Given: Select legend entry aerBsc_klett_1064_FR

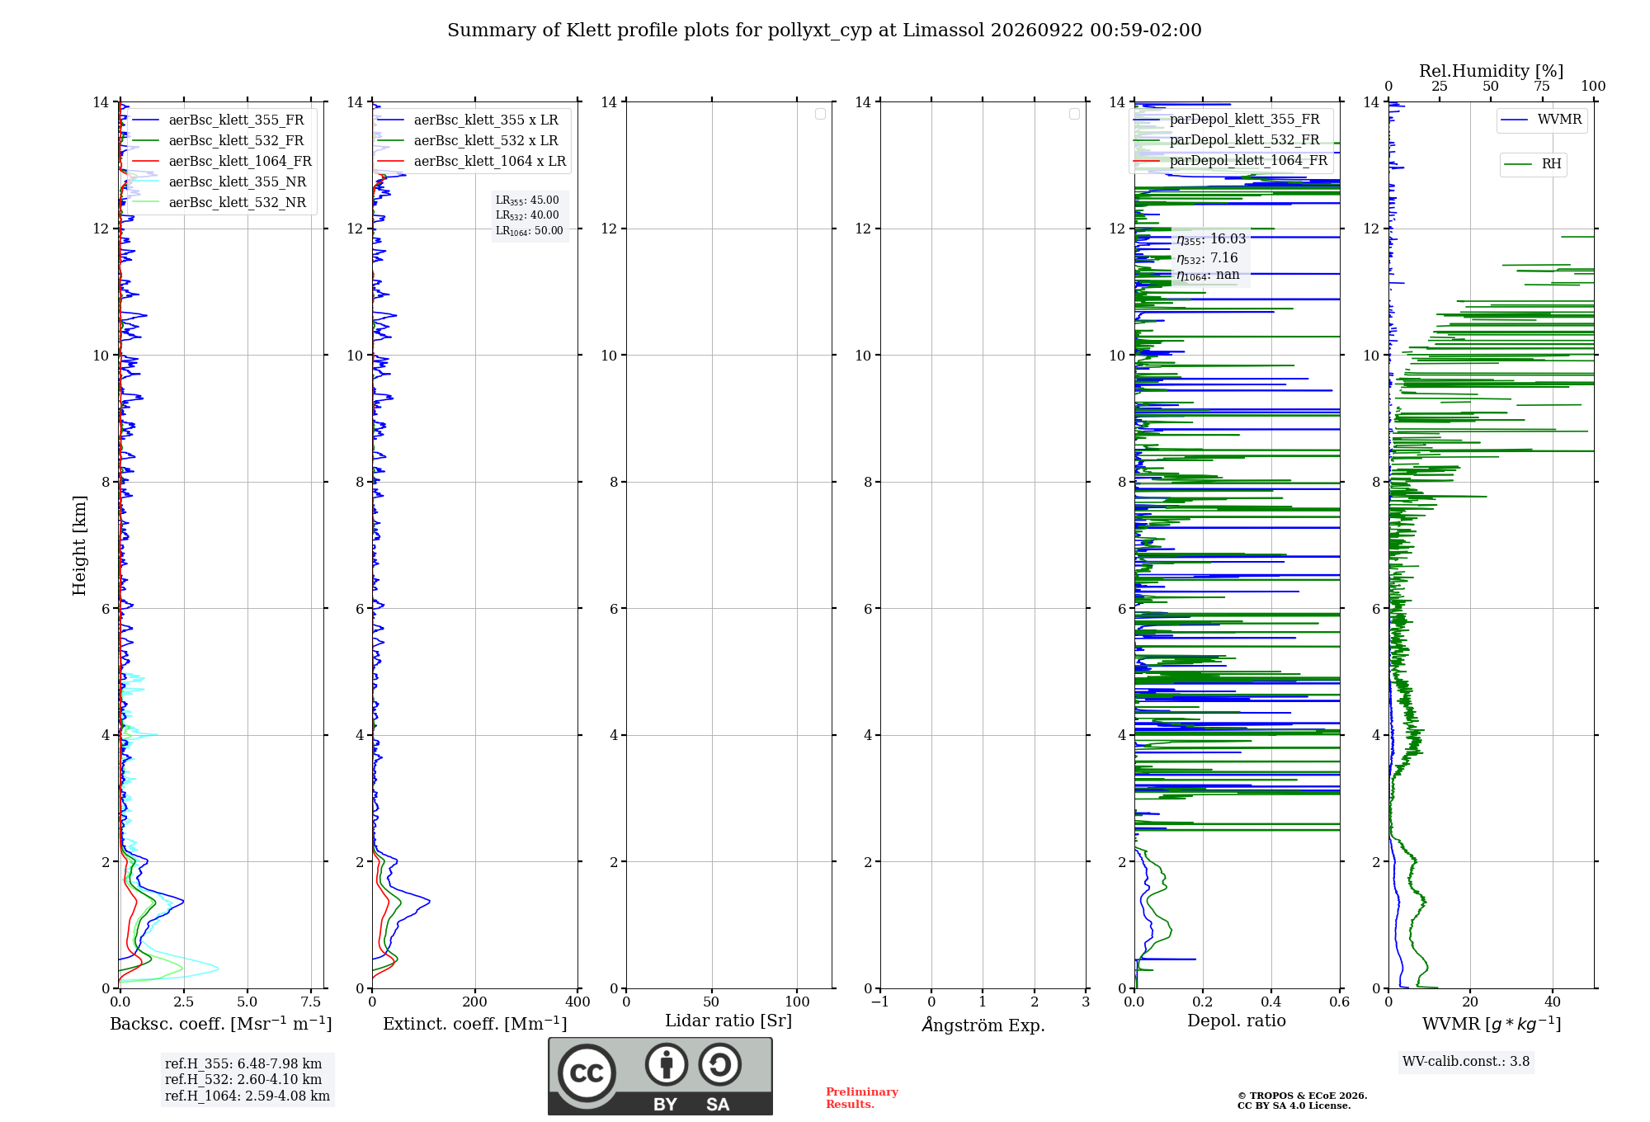Looking at the screenshot, I should 223,162.
